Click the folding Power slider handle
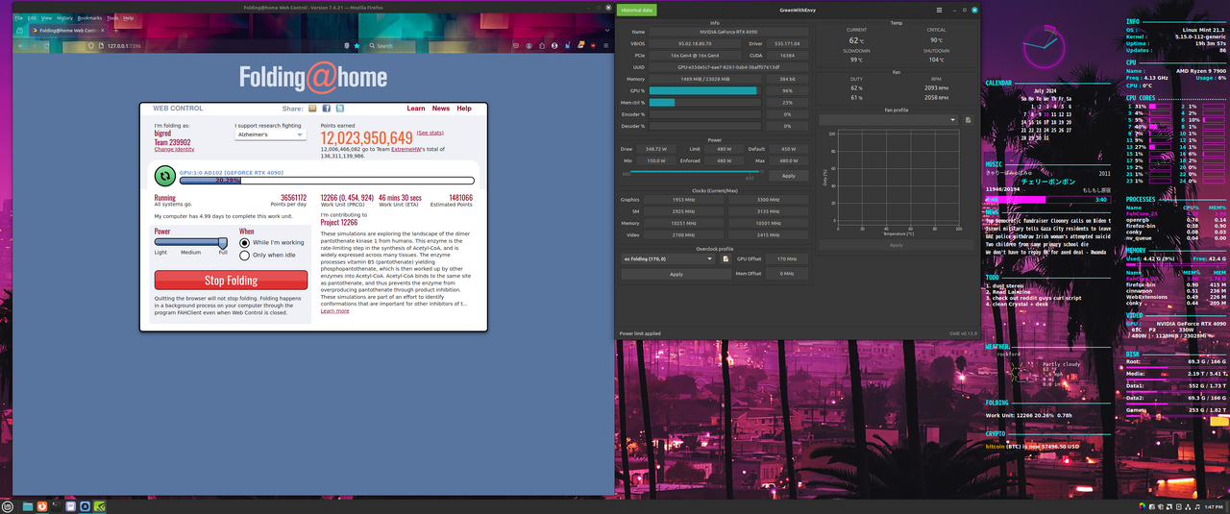1230x514 pixels. click(223, 243)
